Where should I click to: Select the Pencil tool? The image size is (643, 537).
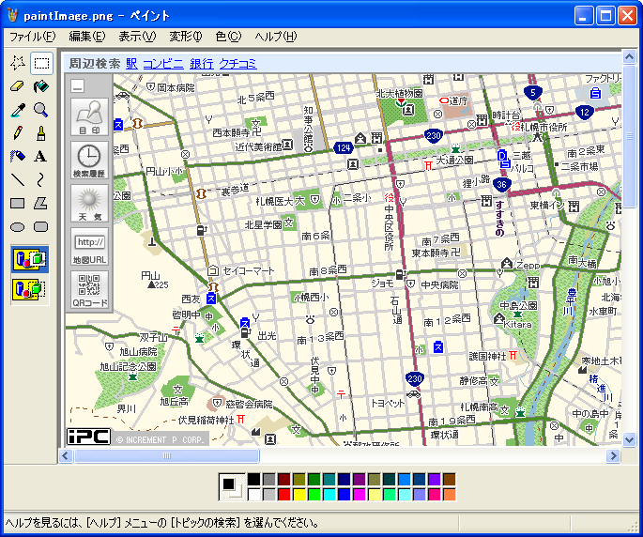[18, 133]
